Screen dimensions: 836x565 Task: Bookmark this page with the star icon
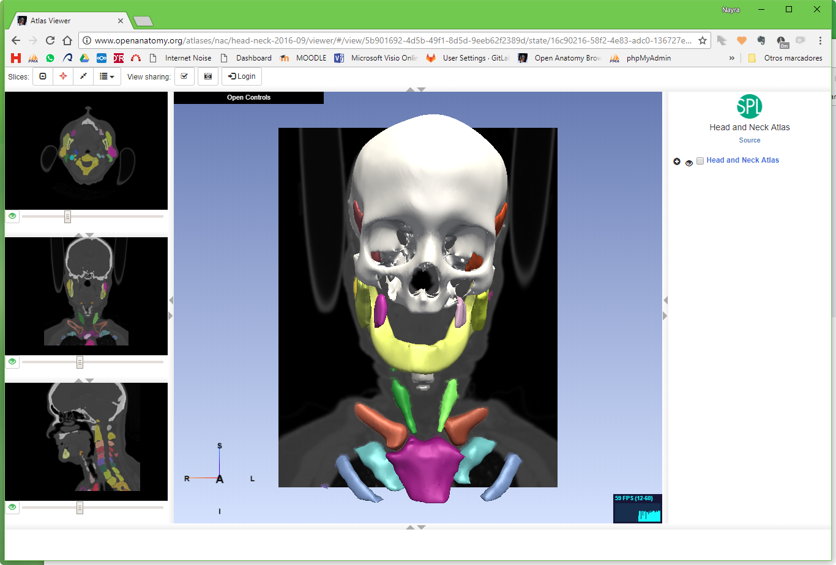pos(703,40)
